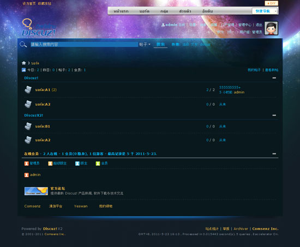Viewport: 300px width, 247px height.
Task: Click the discuz hot search keyword
Action: coord(205,44)
